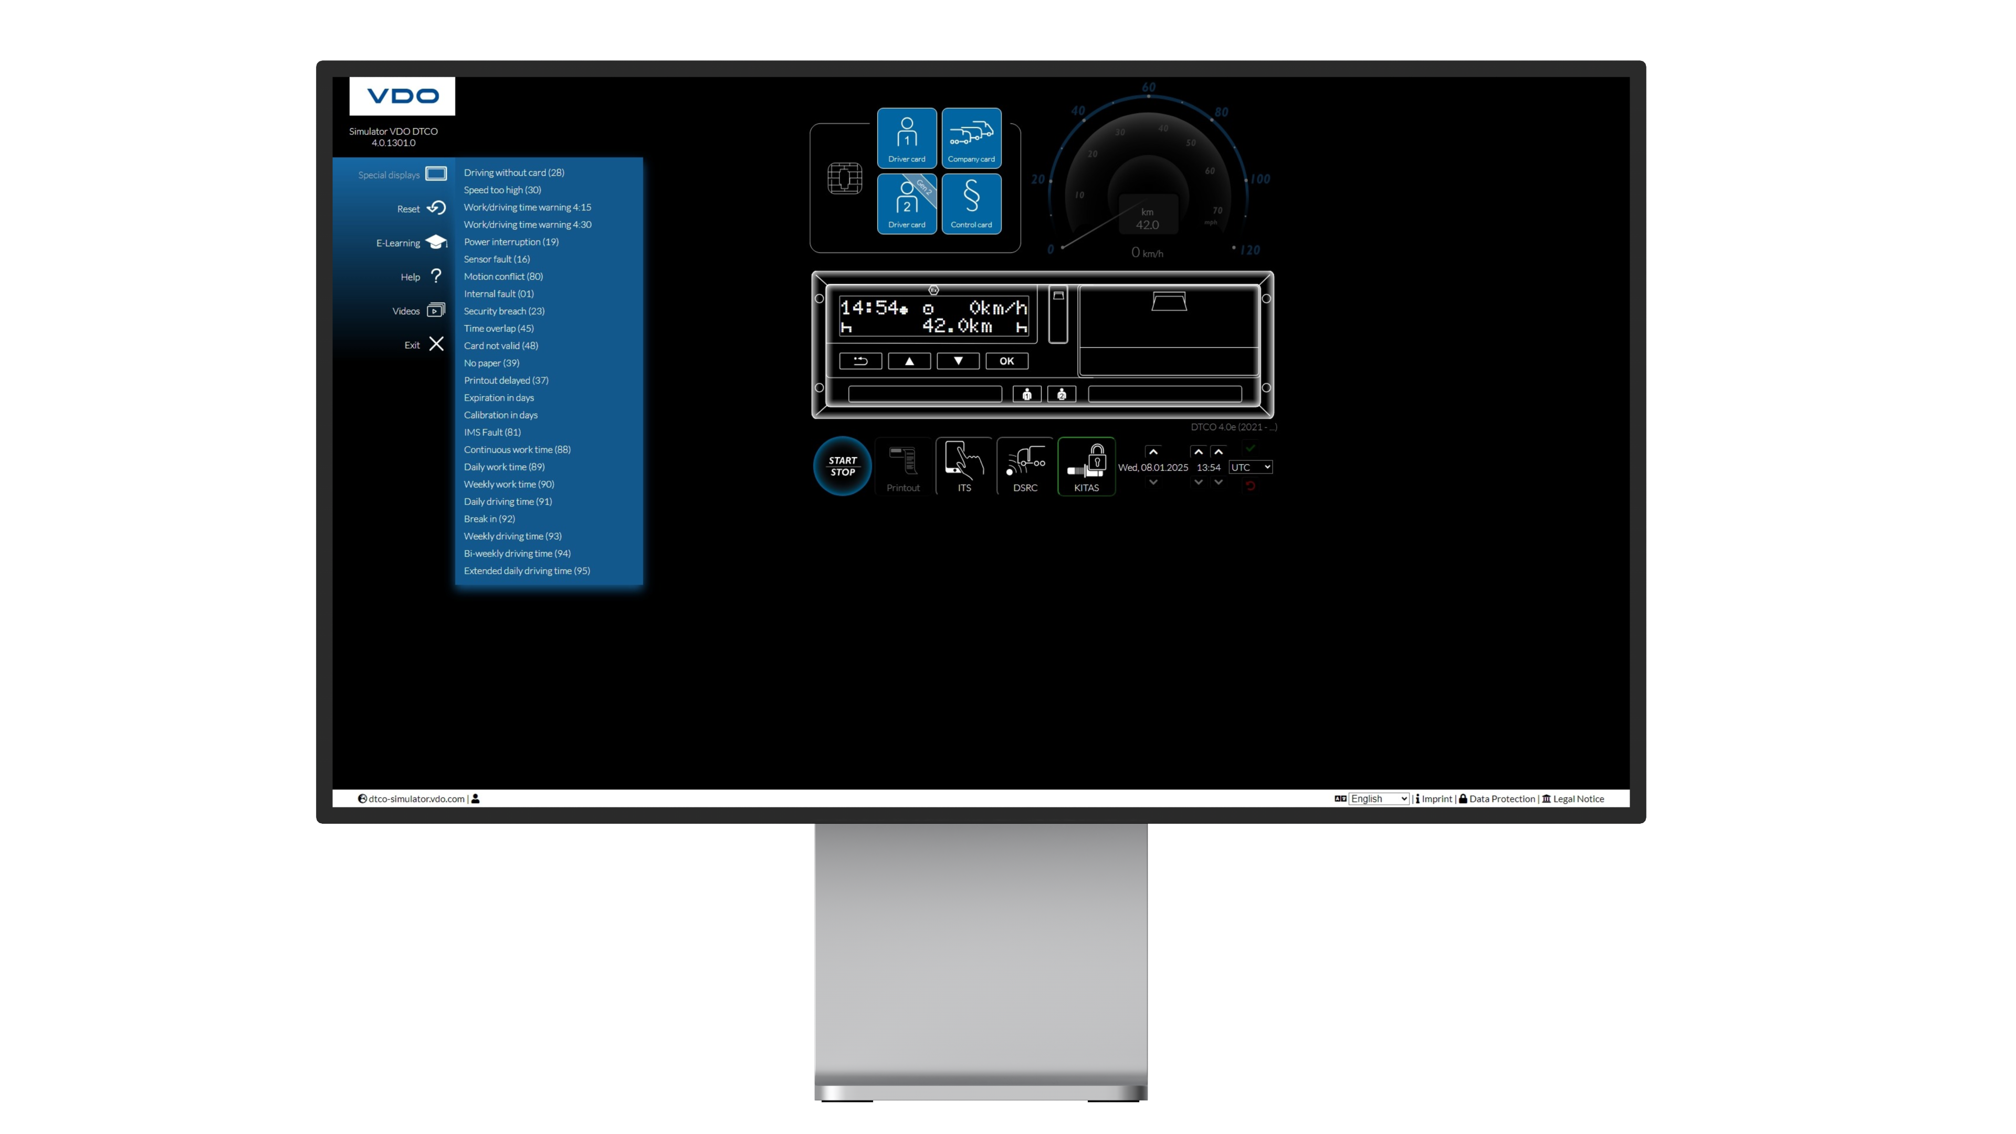
Task: Open the English language selector
Action: coord(1378,798)
